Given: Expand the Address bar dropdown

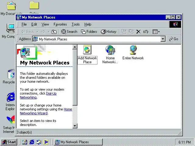Looking at the screenshot, I should (163, 39).
